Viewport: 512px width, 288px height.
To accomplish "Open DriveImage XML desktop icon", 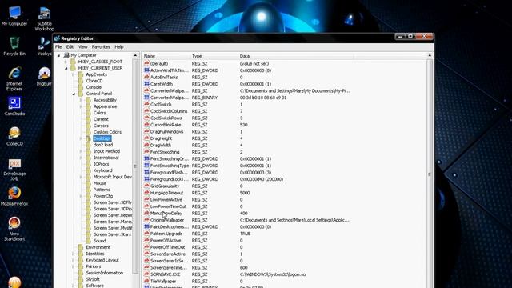I will coord(14,169).
